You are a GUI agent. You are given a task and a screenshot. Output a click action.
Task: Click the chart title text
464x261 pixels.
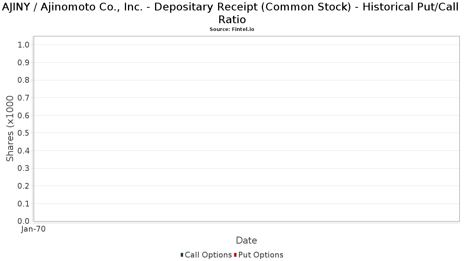click(x=232, y=13)
